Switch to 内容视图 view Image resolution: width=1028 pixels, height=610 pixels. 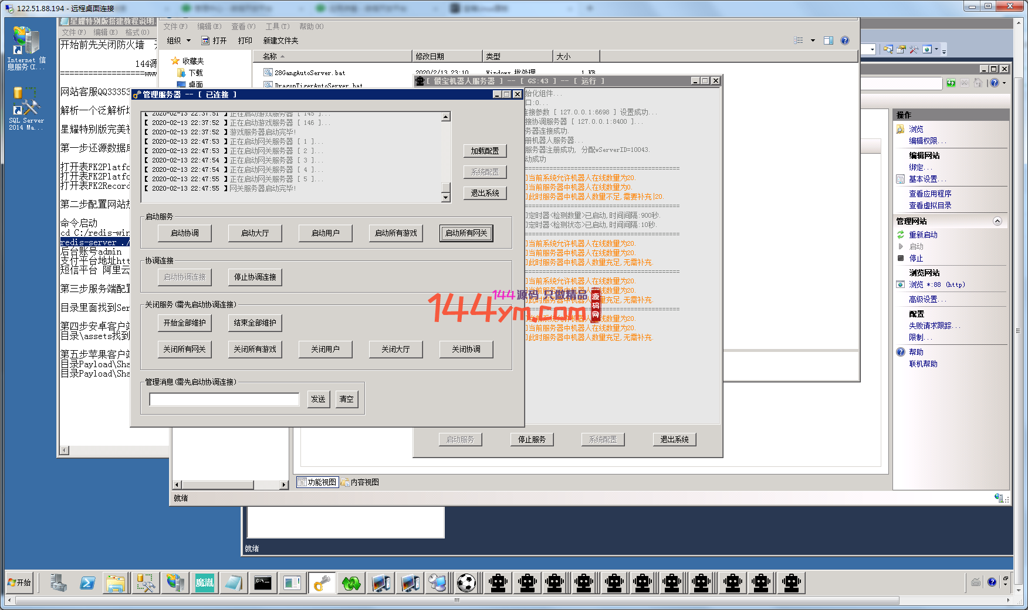pyautogui.click(x=360, y=482)
